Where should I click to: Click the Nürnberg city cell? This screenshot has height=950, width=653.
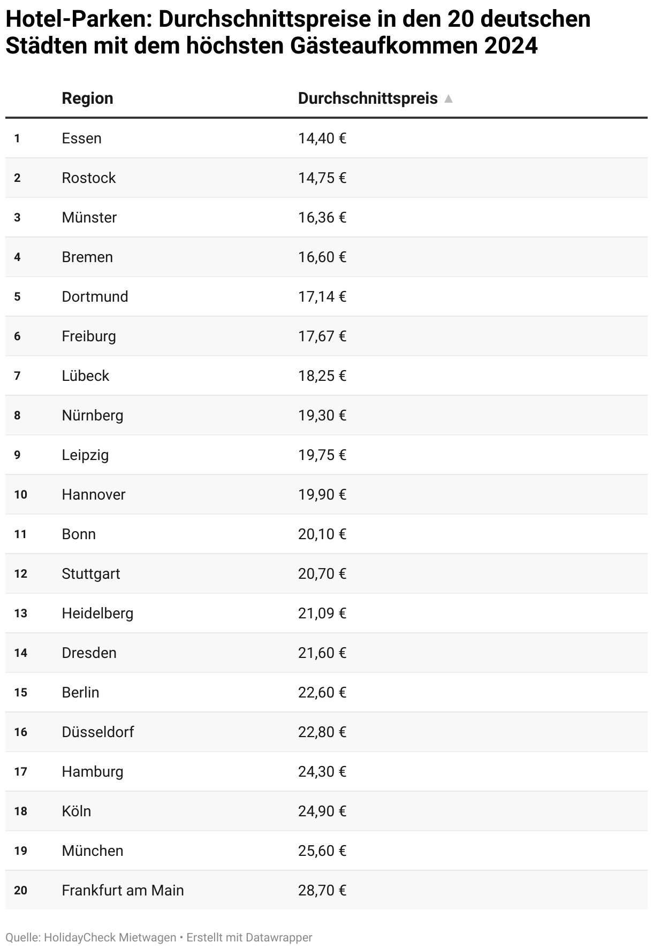click(92, 416)
